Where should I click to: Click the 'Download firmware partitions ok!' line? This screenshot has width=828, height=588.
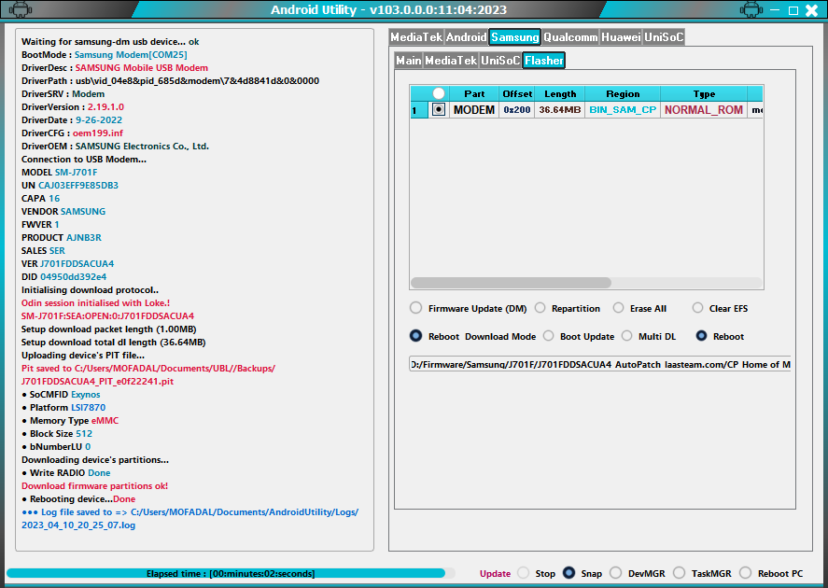click(x=94, y=485)
